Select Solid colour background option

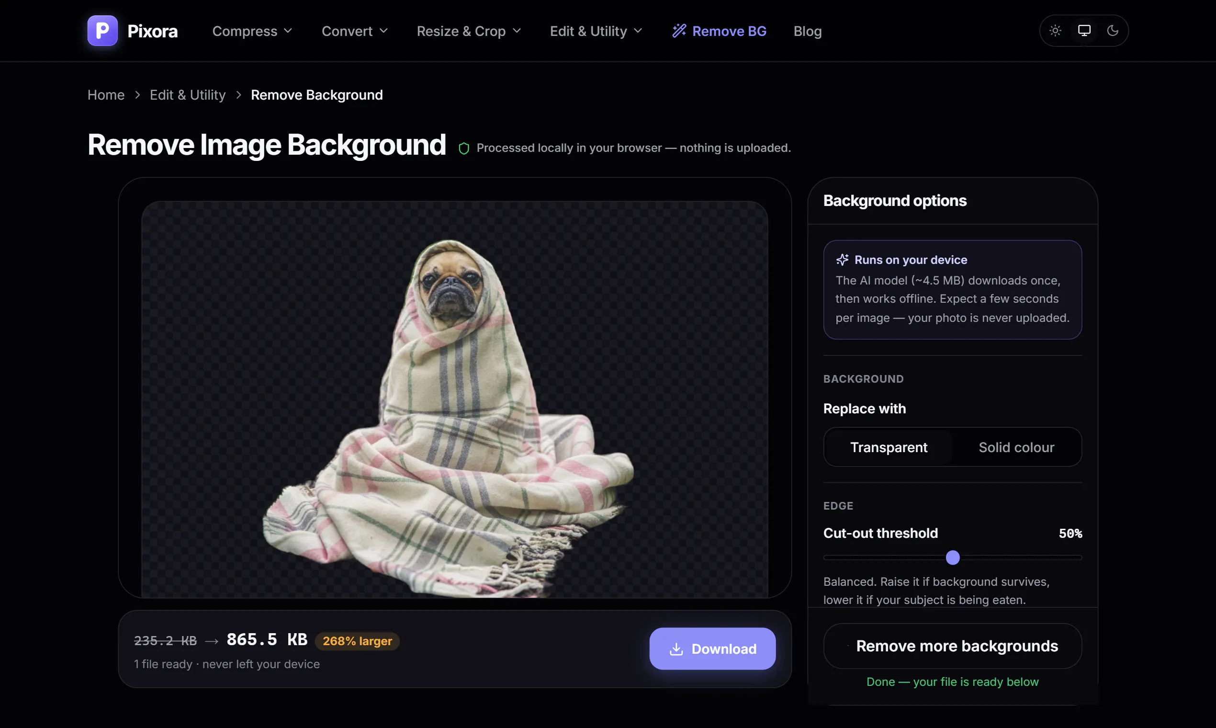click(x=1016, y=447)
